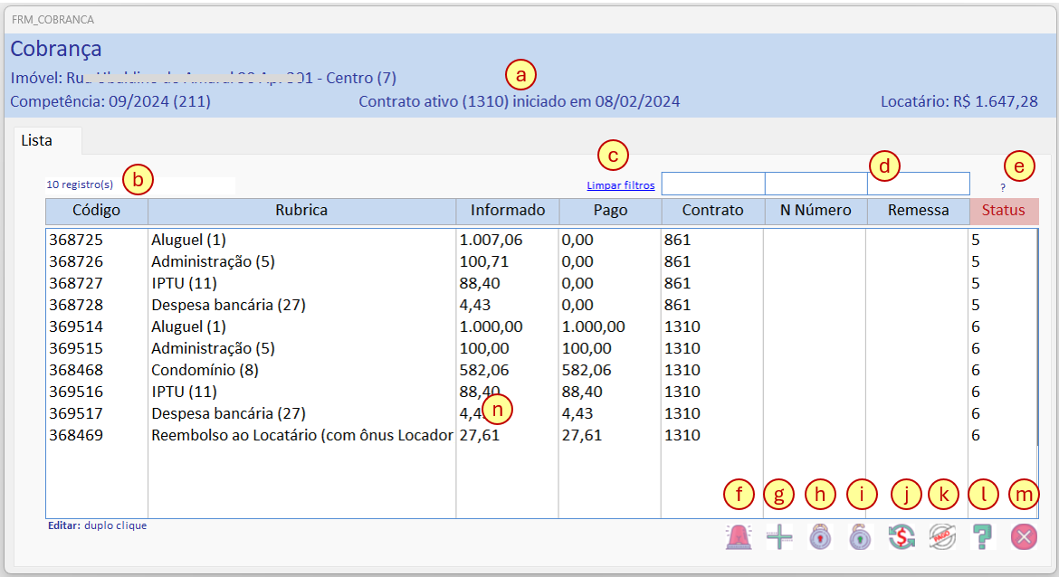Click the Contrato ativo (1310) header text
The height and width of the screenshot is (577, 1059).
520,102
